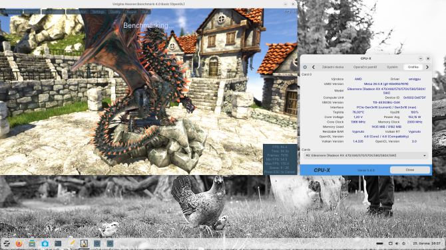The height and width of the screenshot is (250, 446).
Task: Open the power tray icon
Action: pyautogui.click(x=403, y=243)
